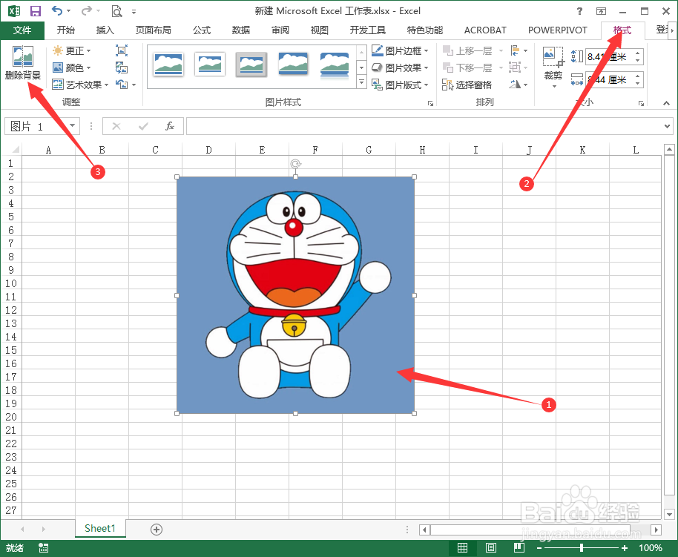Open the POWERPIVOT tab

pos(558,30)
